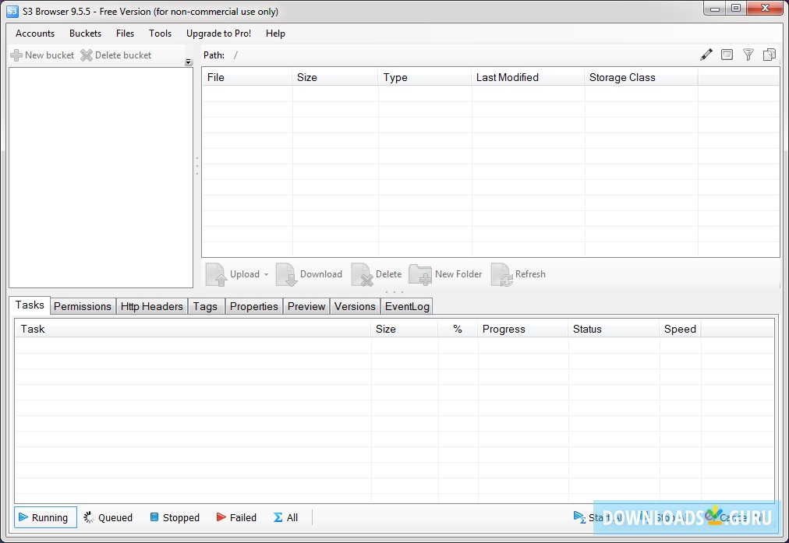789x543 pixels.
Task: Open the Buckets menu
Action: point(86,33)
